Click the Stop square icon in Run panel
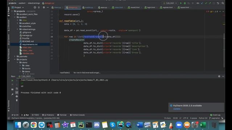The width and height of the screenshot is (232, 130). click(x=12, y=84)
